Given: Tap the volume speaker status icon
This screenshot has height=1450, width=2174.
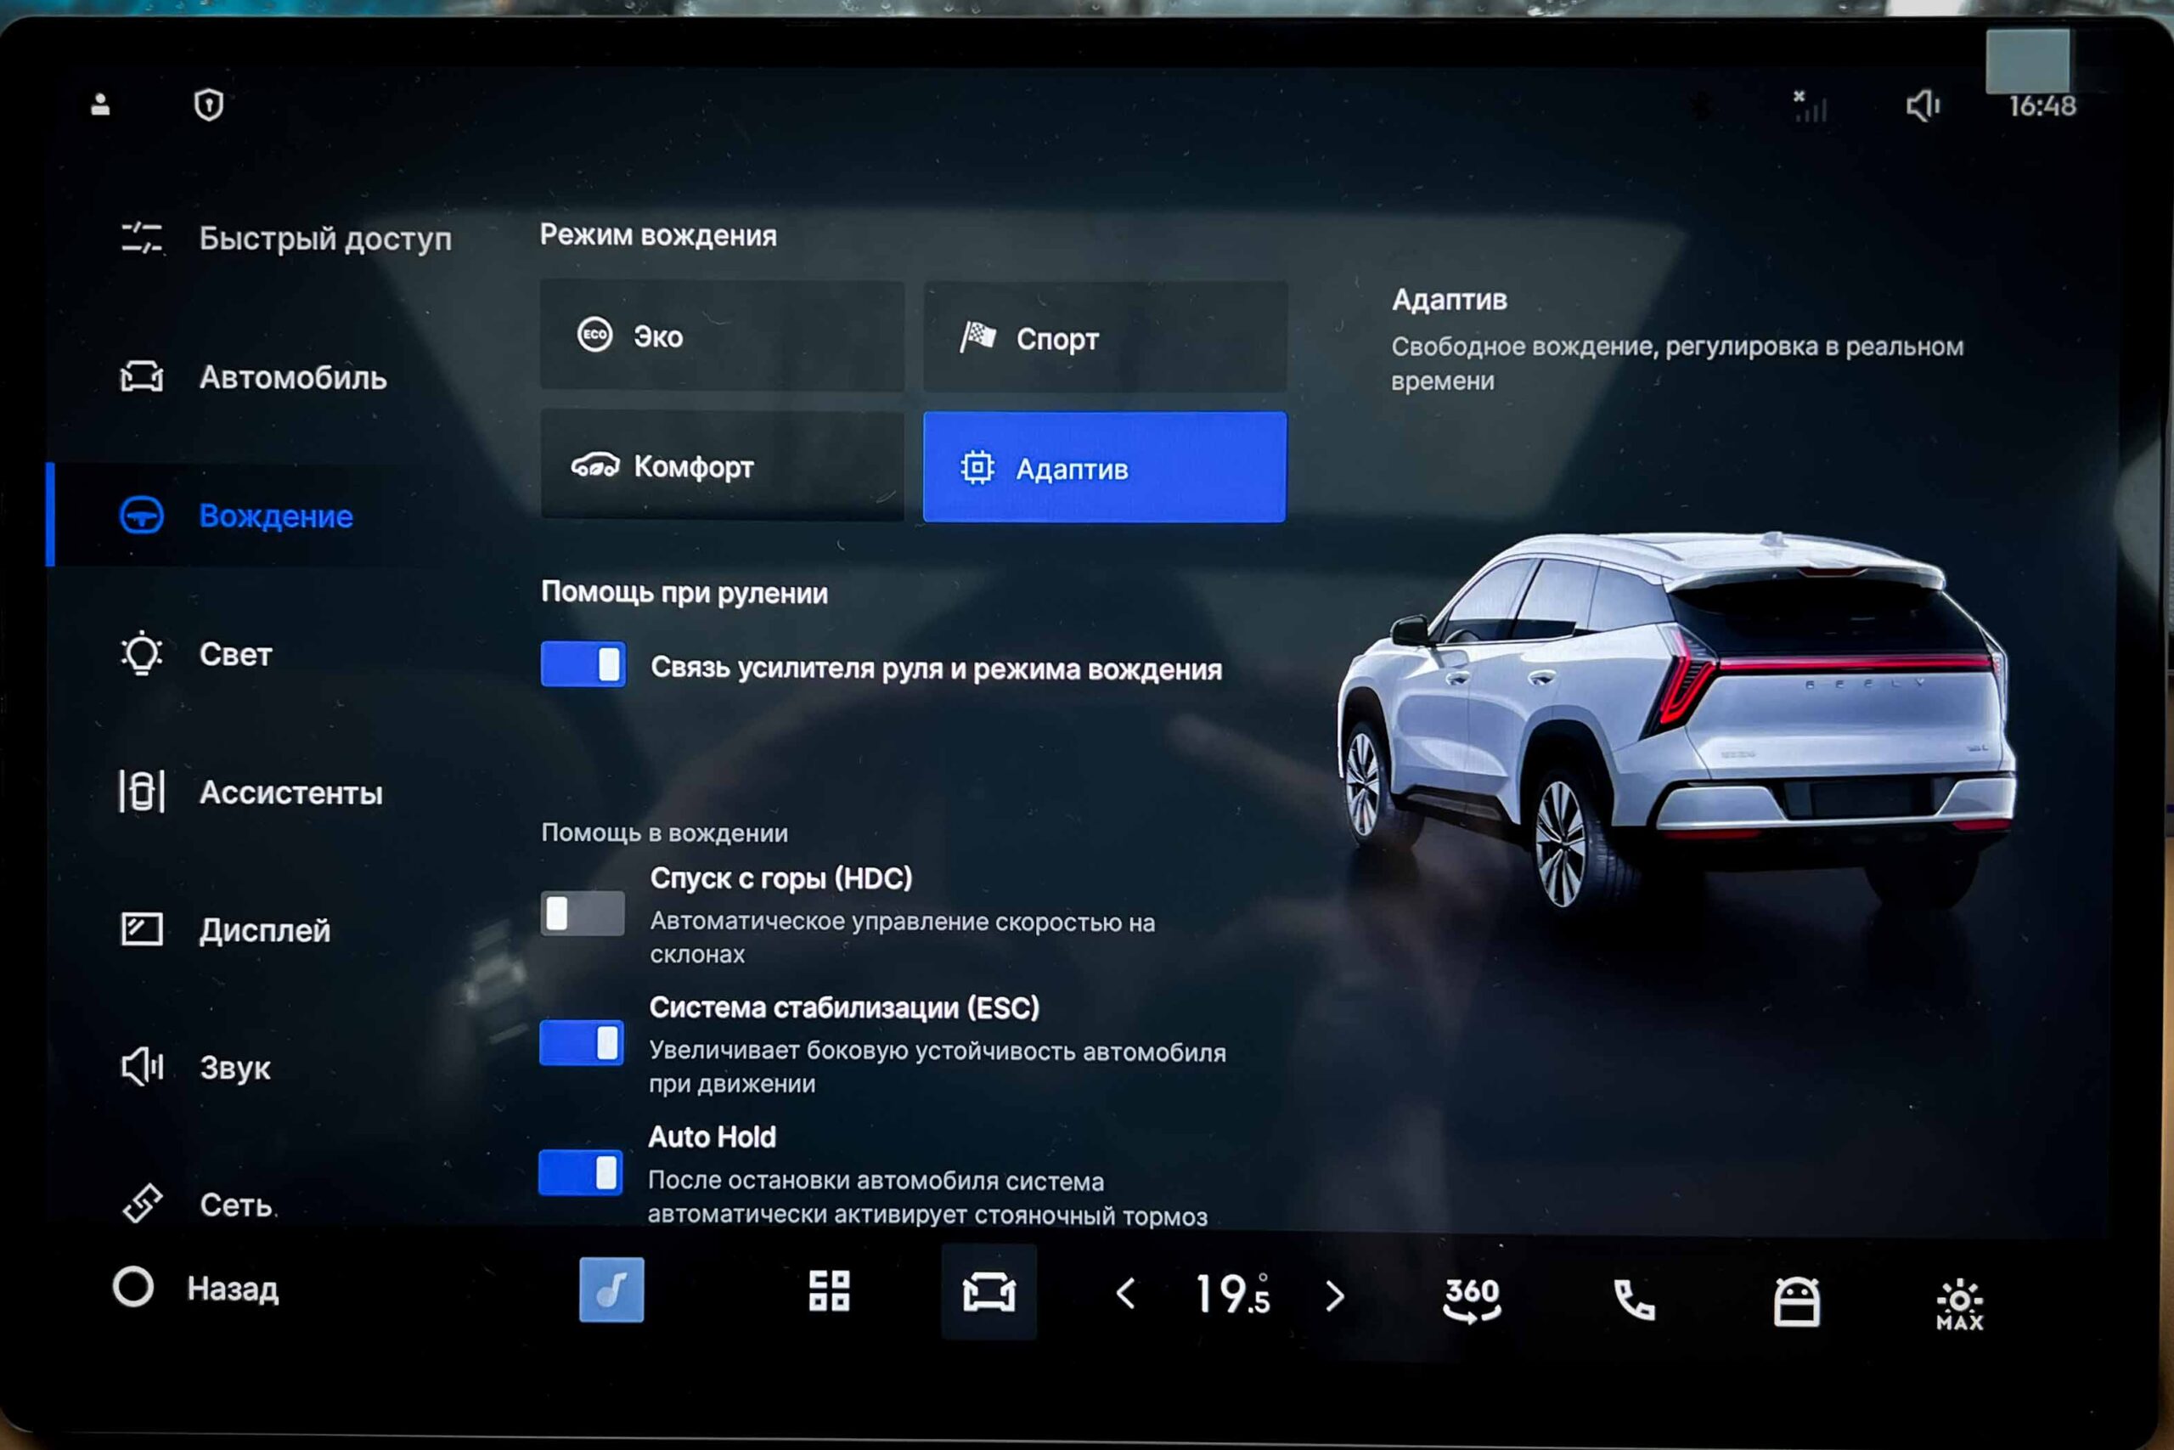Looking at the screenshot, I should coord(1923,105).
